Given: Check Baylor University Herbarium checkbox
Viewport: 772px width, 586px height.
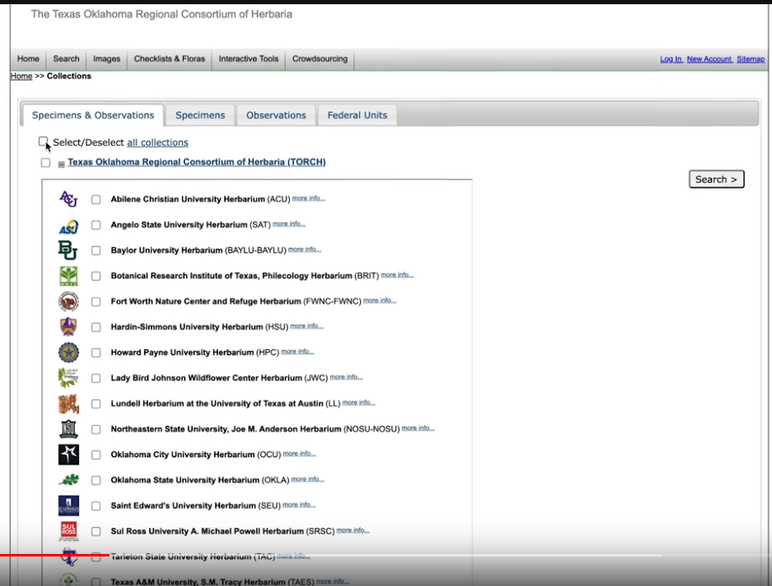Looking at the screenshot, I should 96,250.
